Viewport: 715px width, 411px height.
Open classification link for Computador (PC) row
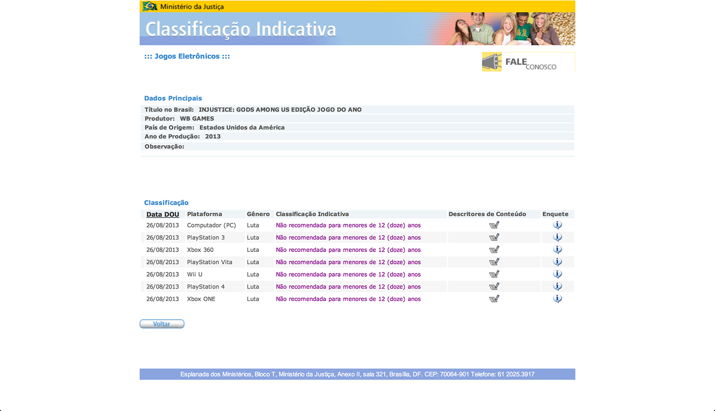point(348,225)
